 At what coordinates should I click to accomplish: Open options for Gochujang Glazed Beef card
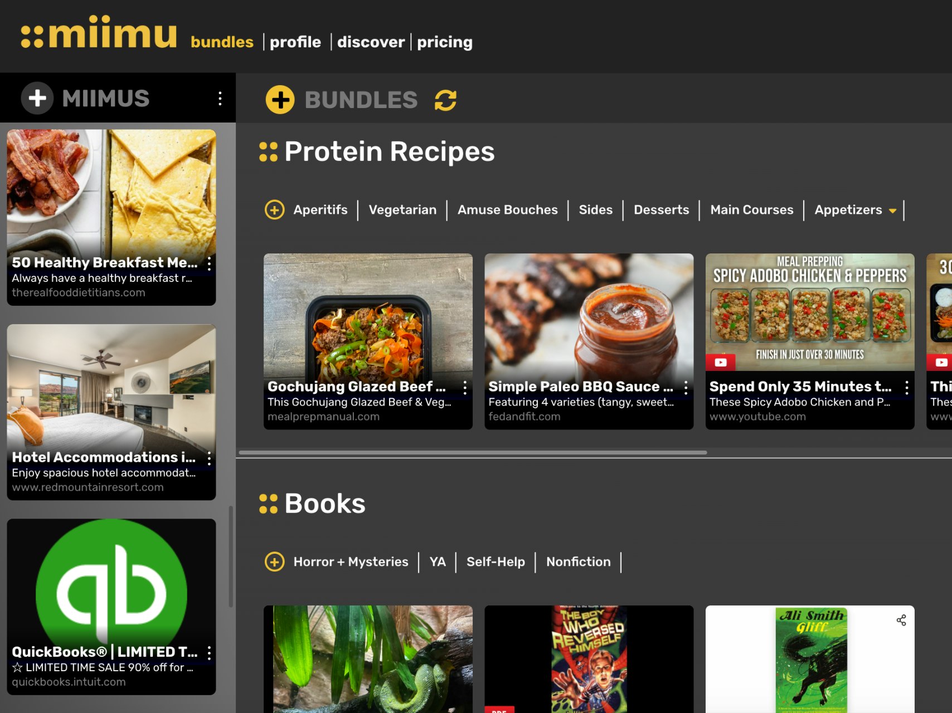[465, 388]
